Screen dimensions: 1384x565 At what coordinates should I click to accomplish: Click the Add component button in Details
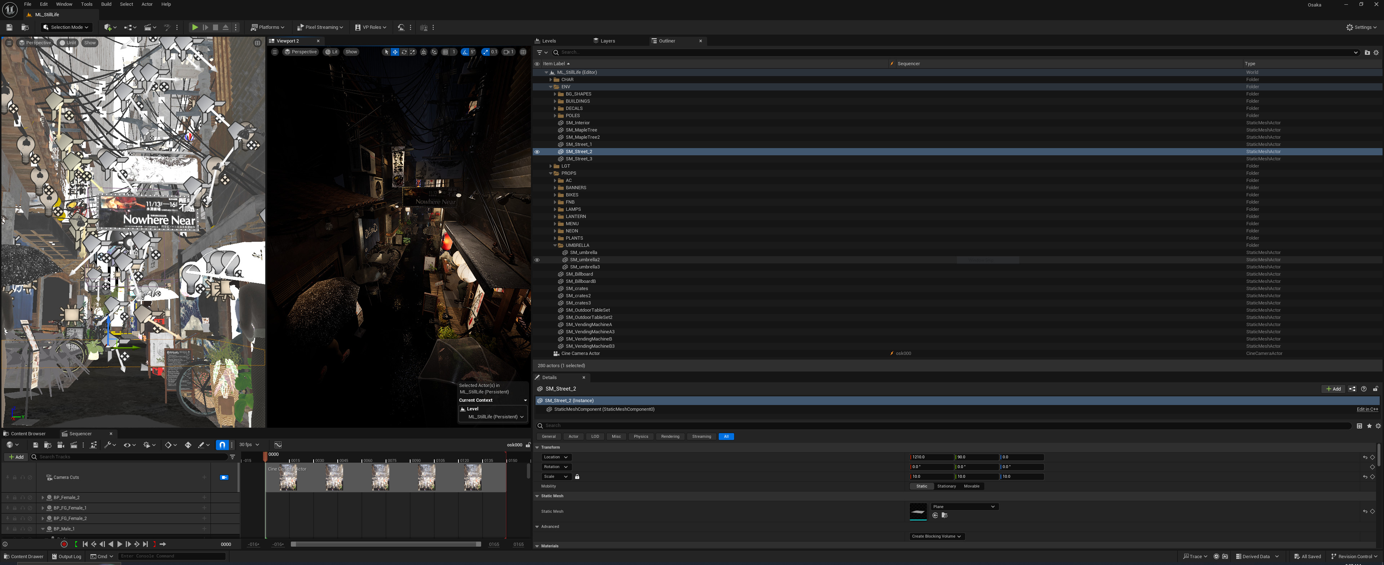tap(1333, 390)
